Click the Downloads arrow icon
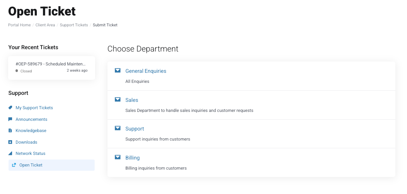The image size is (407, 194). coord(10,142)
